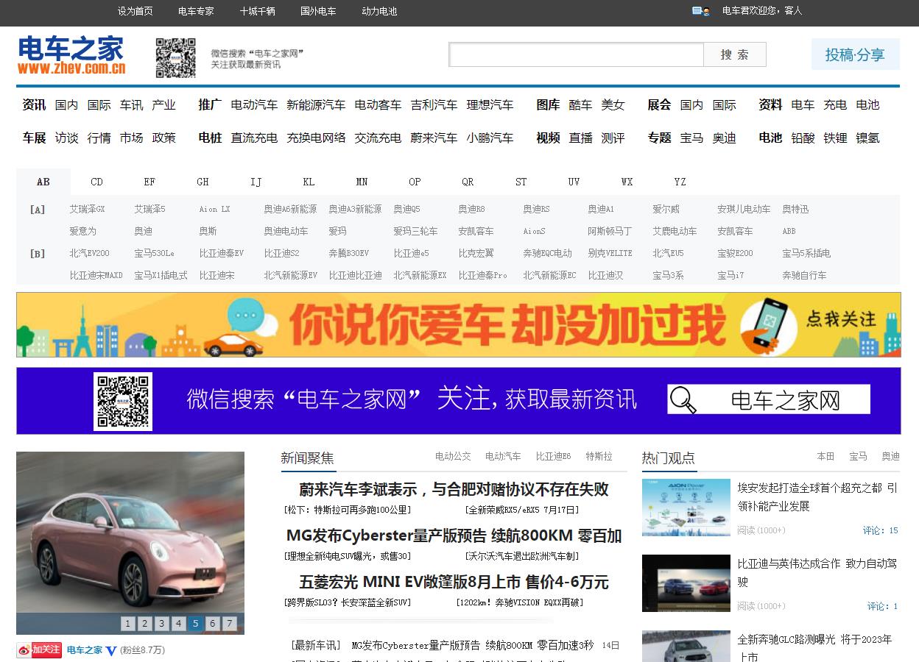The height and width of the screenshot is (662, 919).
Task: Open 动力电池 in top bar
Action: click(379, 11)
